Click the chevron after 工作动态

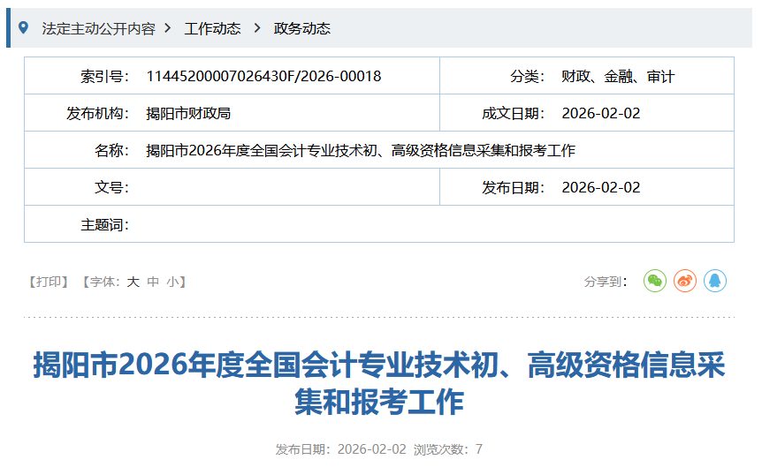pyautogui.click(x=257, y=28)
